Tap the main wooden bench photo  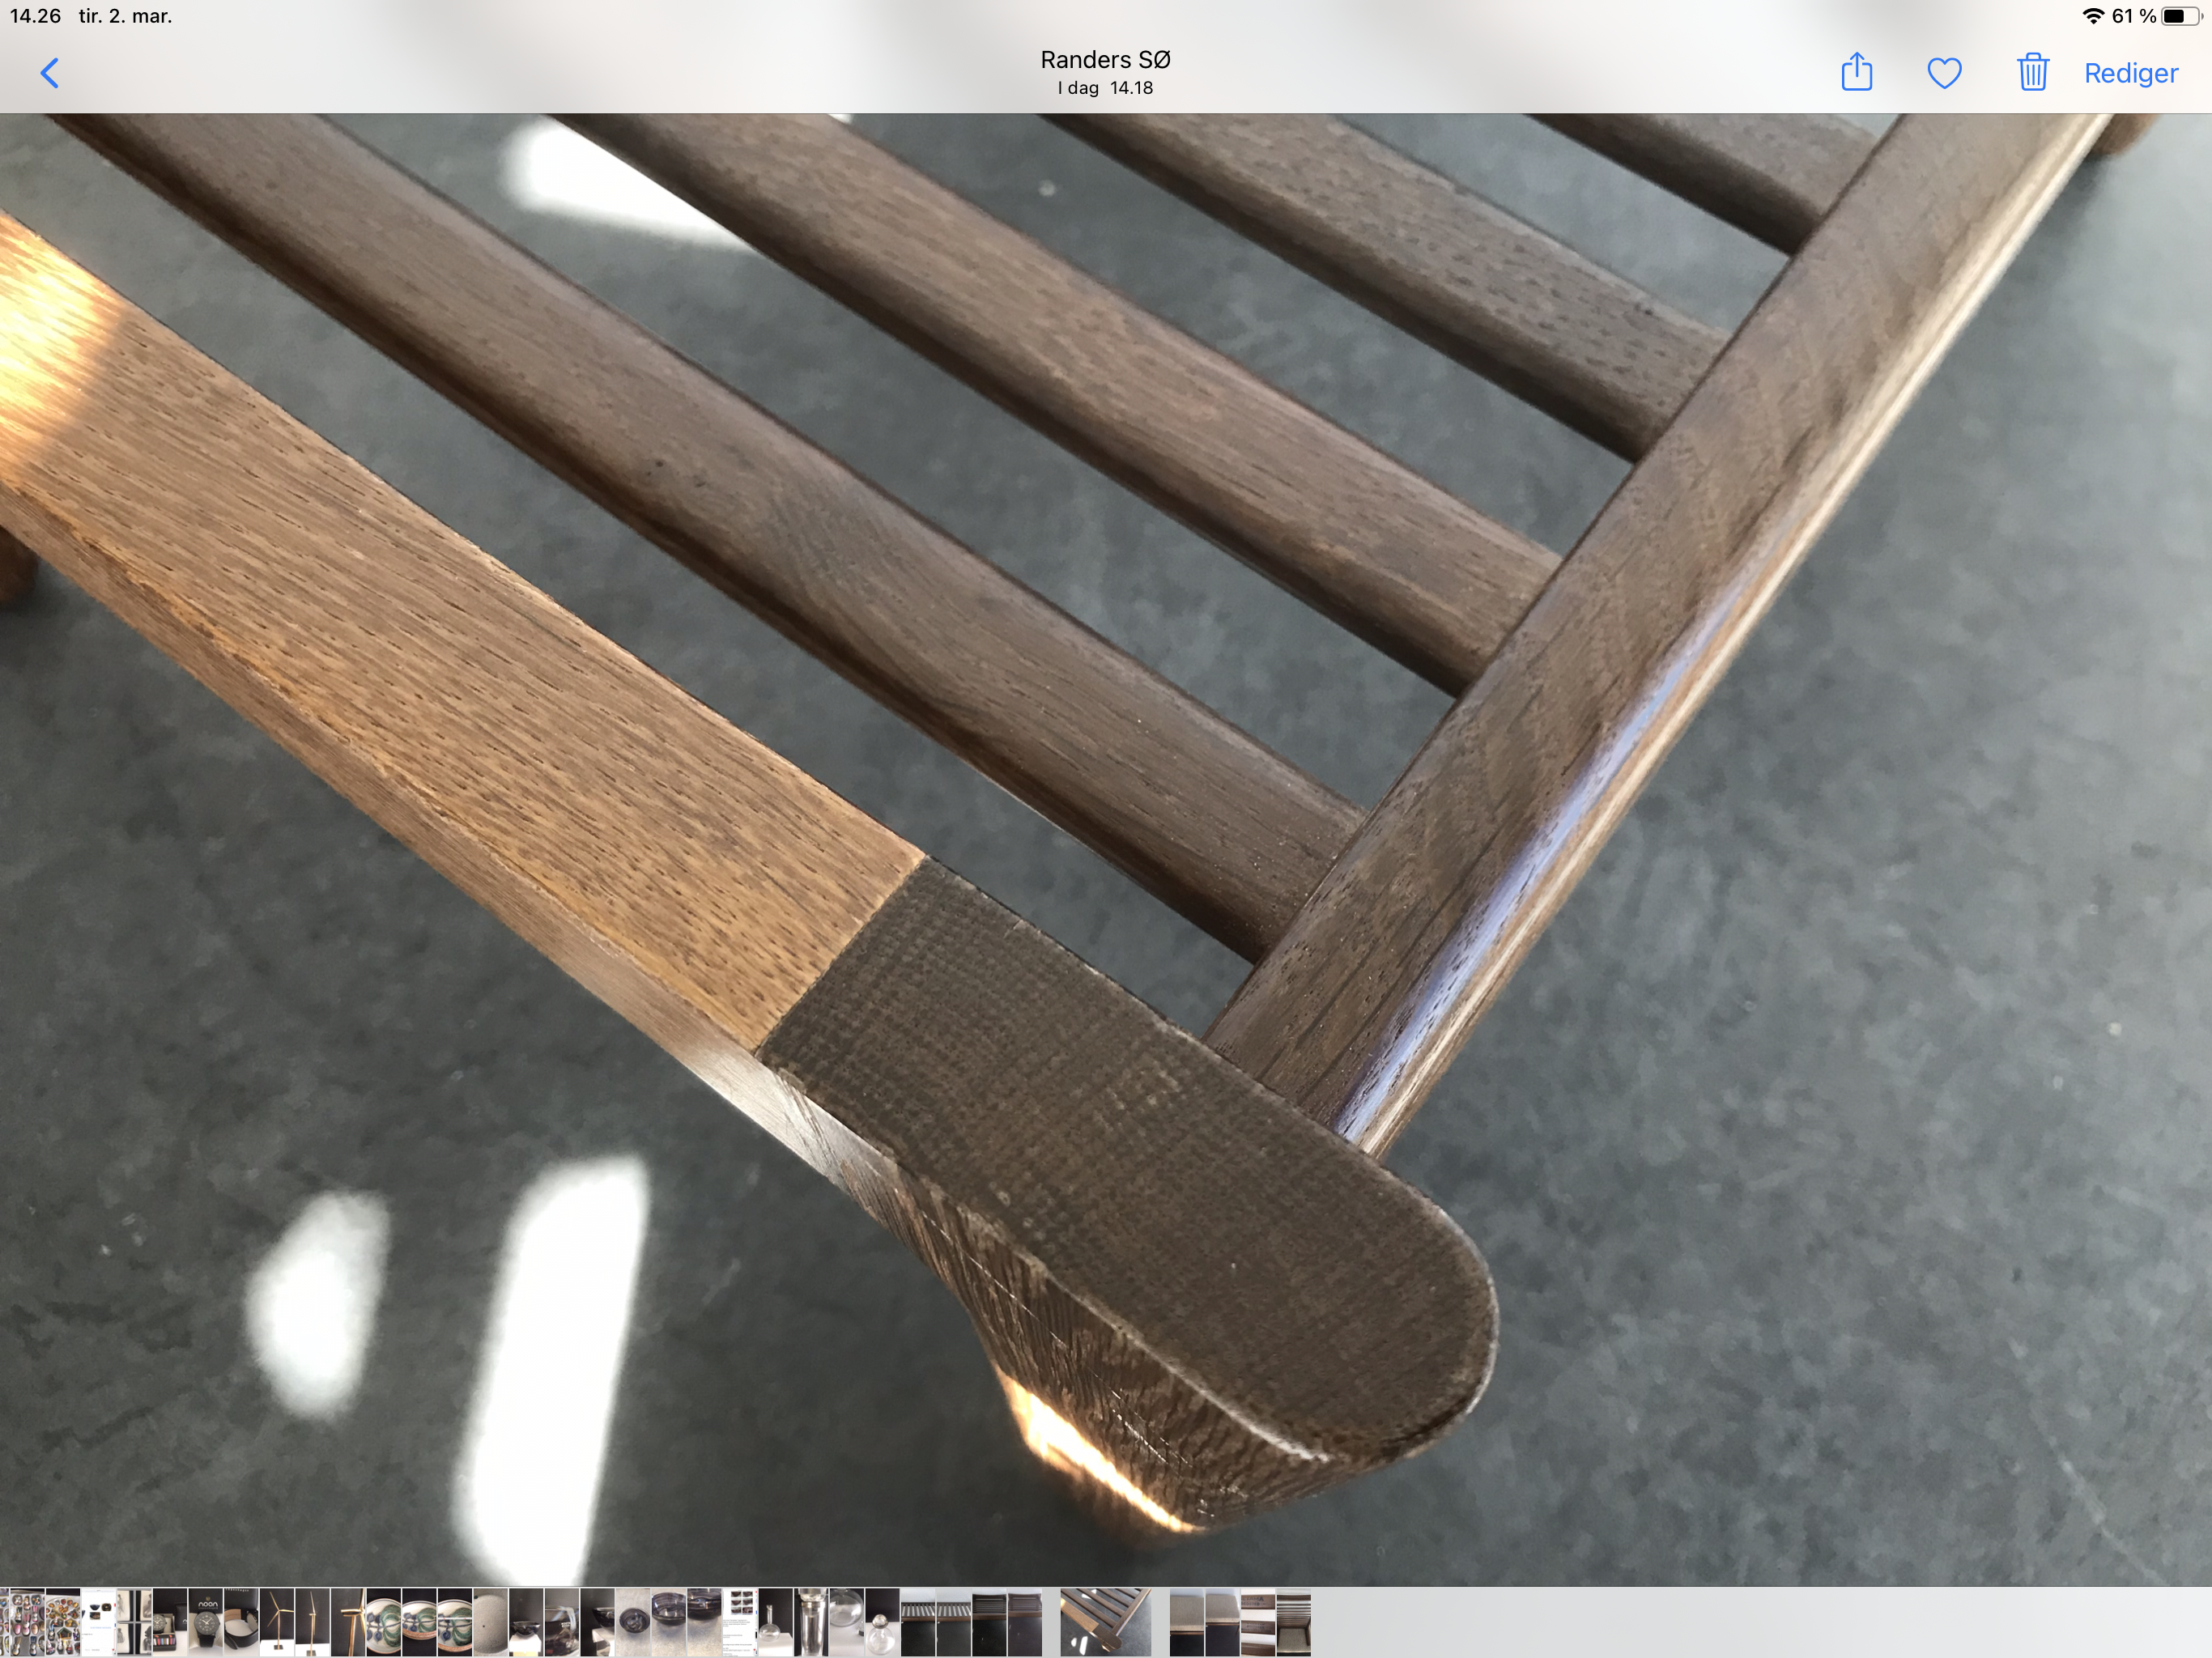(1106, 850)
